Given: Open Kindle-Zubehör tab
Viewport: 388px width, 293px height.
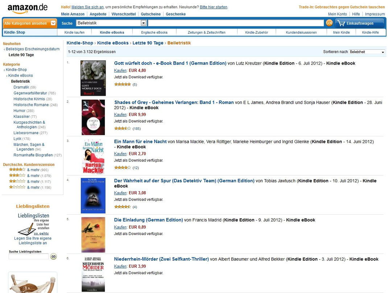Looking at the screenshot, I should 257,32.
